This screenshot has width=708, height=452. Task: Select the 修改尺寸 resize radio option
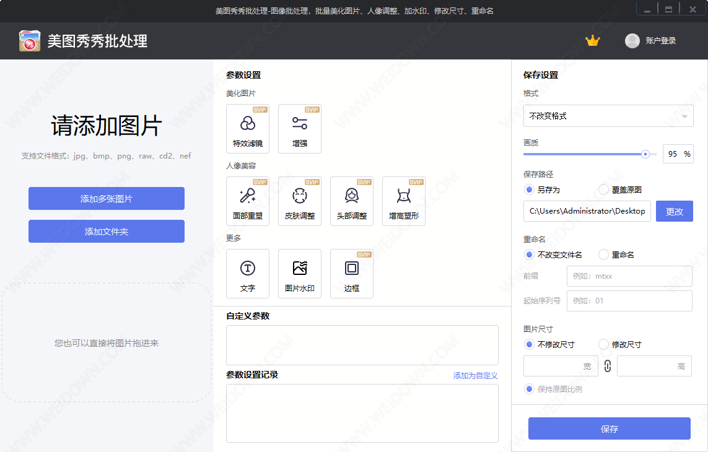[620, 344]
